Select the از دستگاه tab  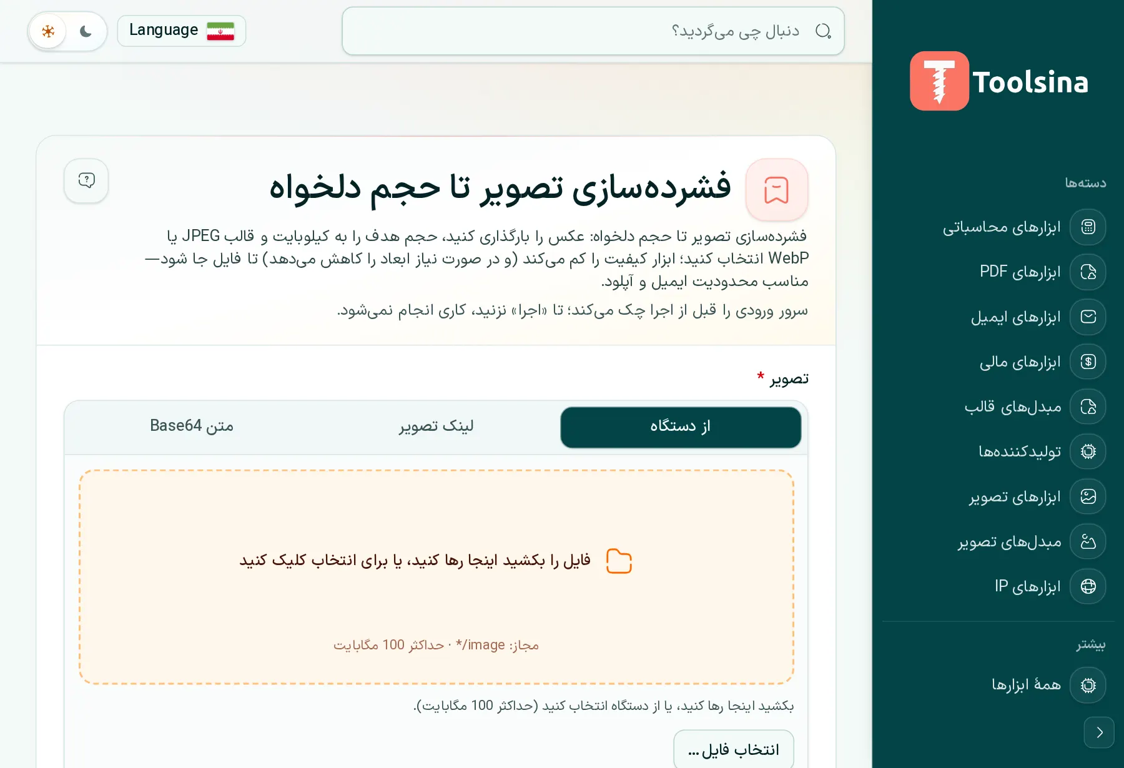tap(681, 427)
